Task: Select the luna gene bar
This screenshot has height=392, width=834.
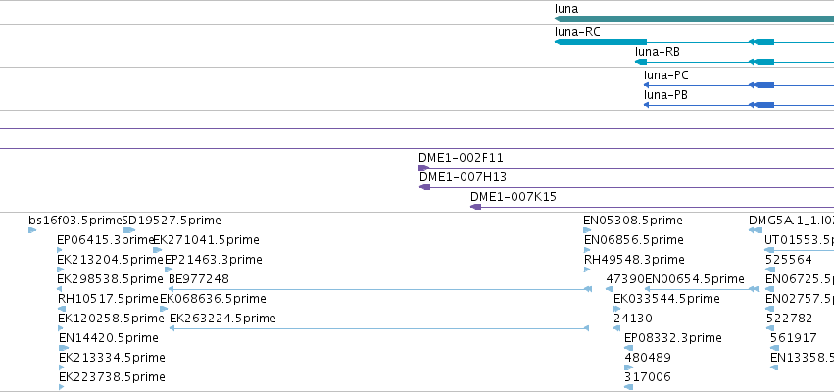Action: click(x=694, y=19)
